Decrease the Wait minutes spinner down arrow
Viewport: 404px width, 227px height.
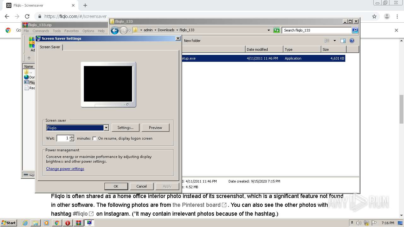[x=72, y=140]
